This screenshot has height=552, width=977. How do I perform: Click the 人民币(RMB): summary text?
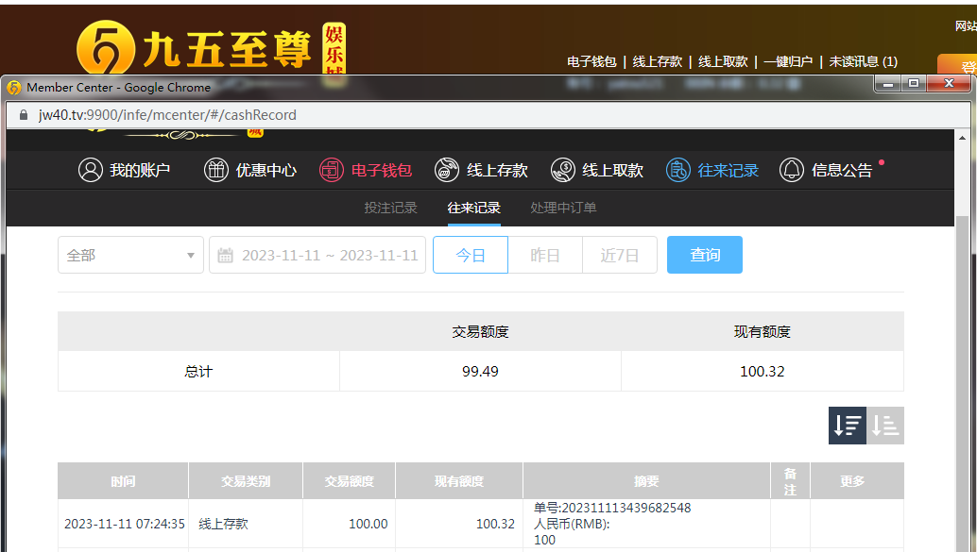click(x=572, y=524)
